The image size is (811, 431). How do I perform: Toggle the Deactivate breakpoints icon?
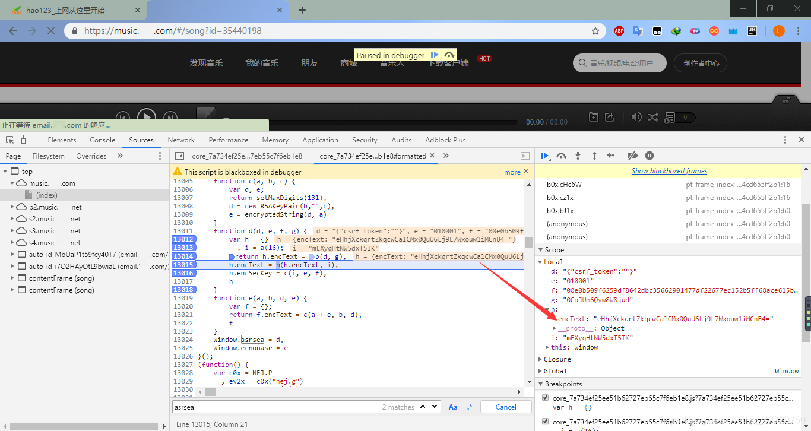click(x=632, y=156)
